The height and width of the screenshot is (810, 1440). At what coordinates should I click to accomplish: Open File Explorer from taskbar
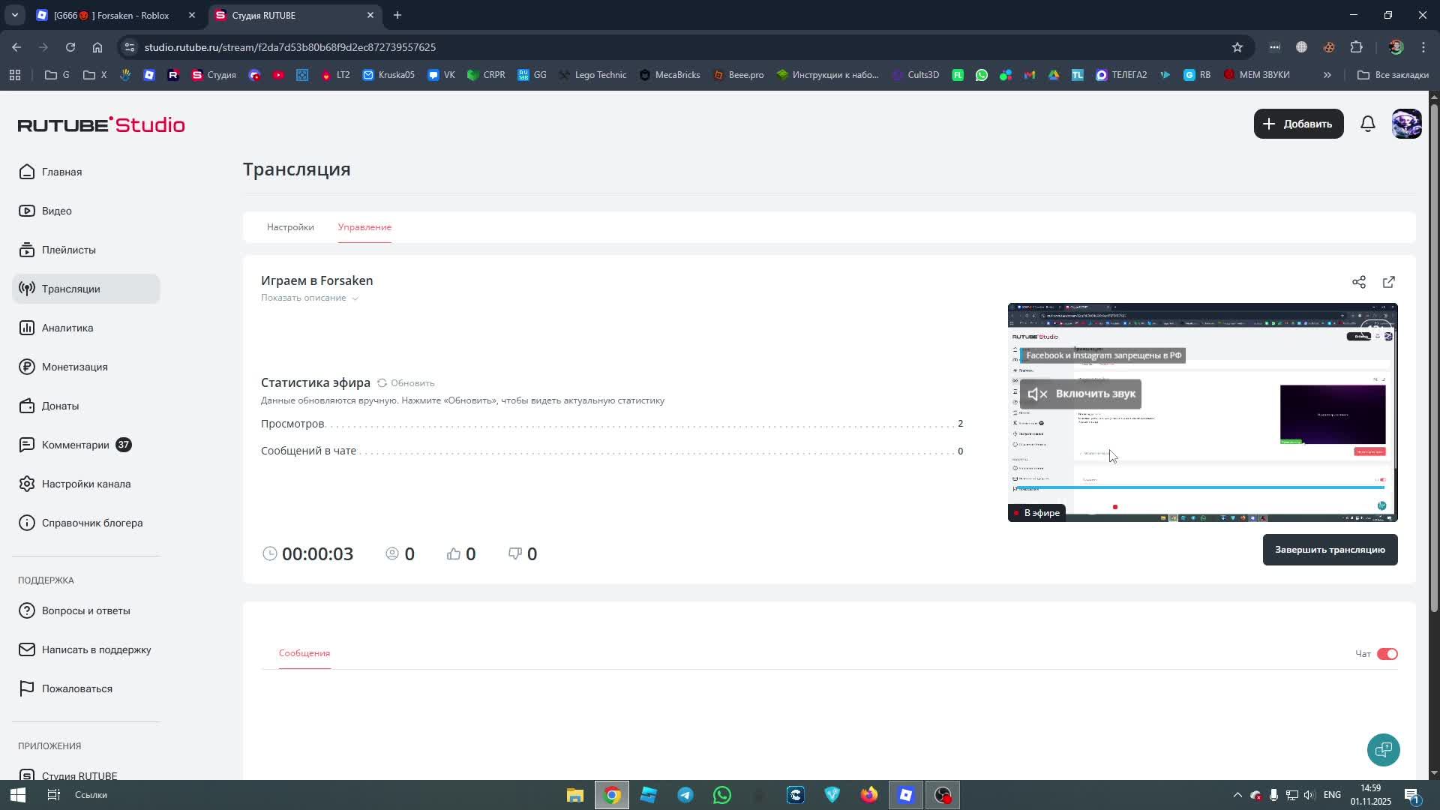(x=574, y=795)
